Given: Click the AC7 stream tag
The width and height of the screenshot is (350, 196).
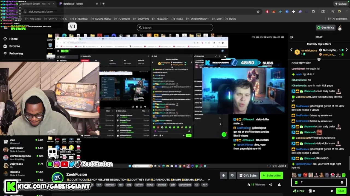Looking at the screenshot, I should point(205,185).
